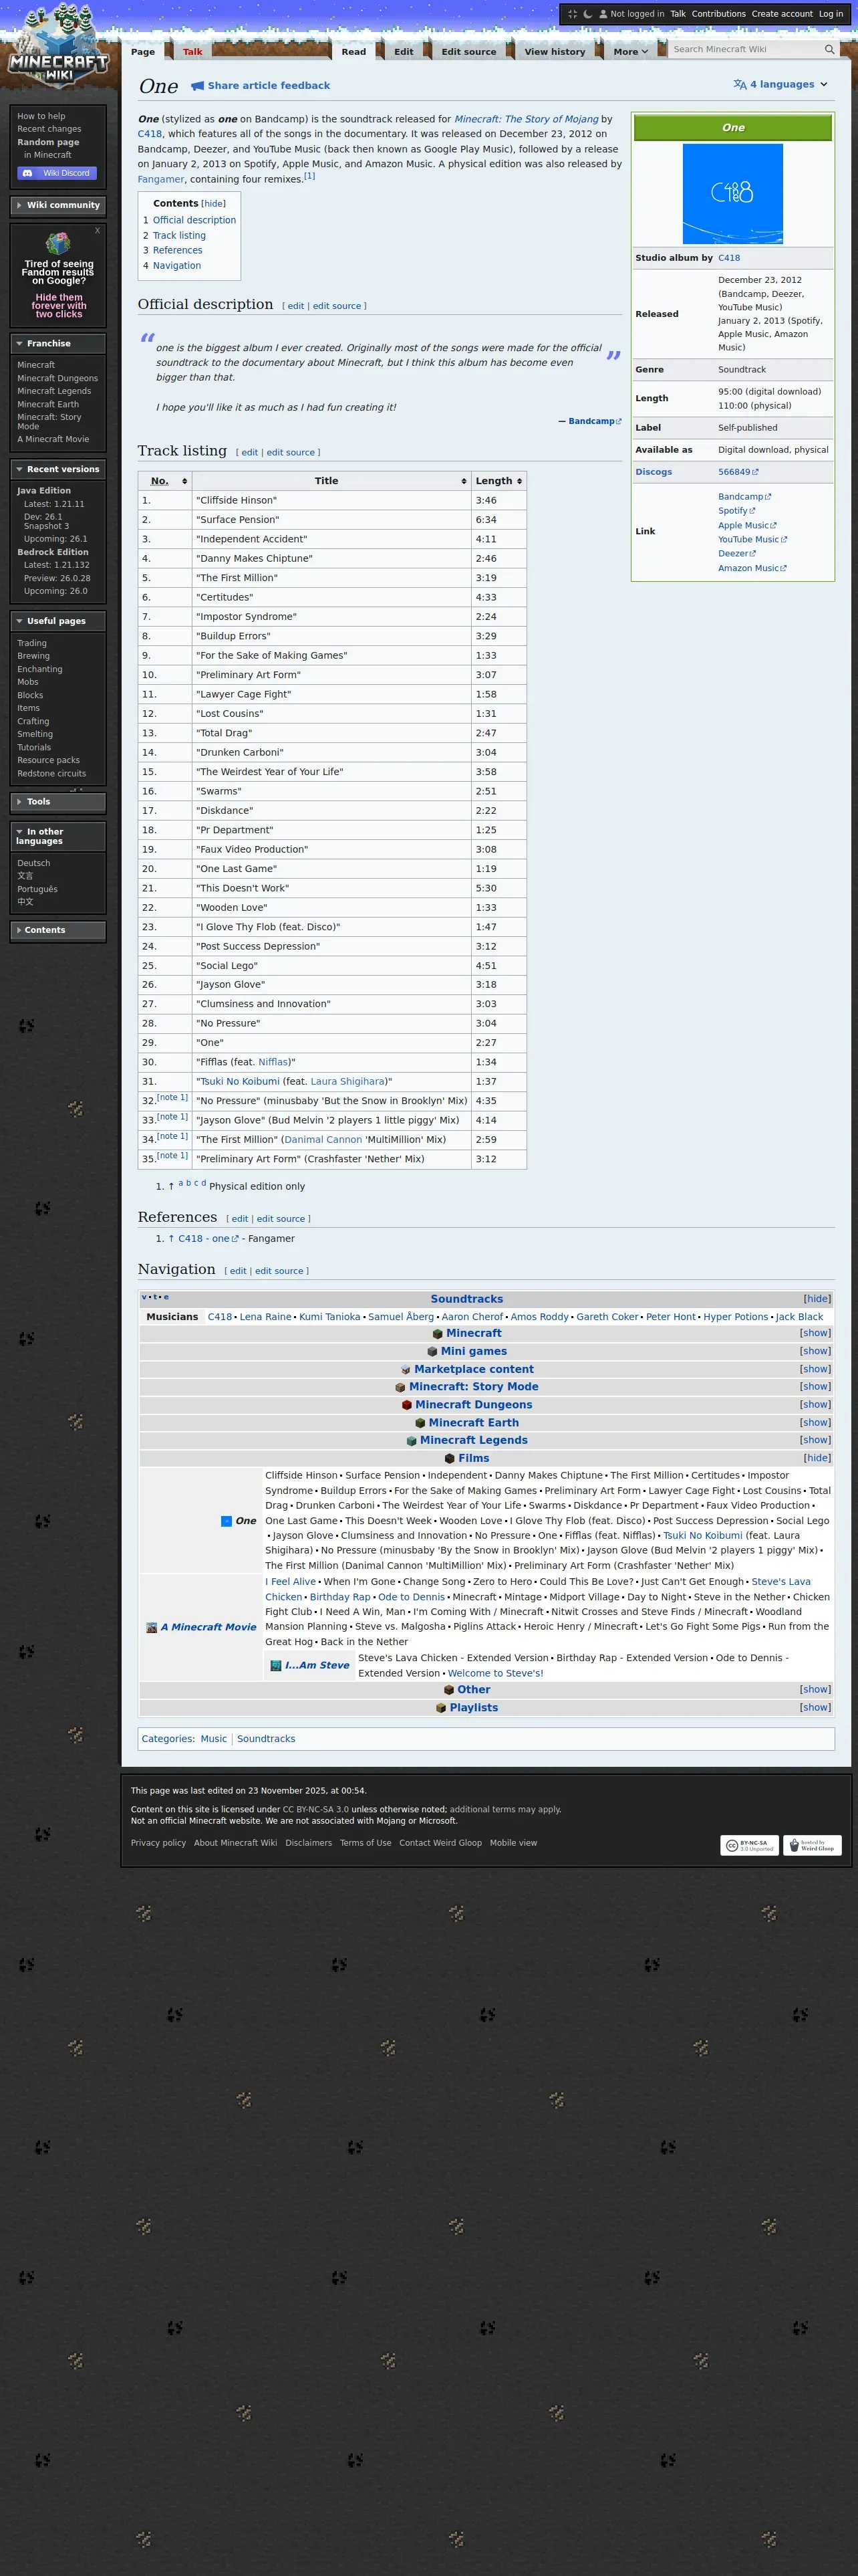Image resolution: width=858 pixels, height=2576 pixels.
Task: Collapse the In other languages section
Action: [x=58, y=837]
